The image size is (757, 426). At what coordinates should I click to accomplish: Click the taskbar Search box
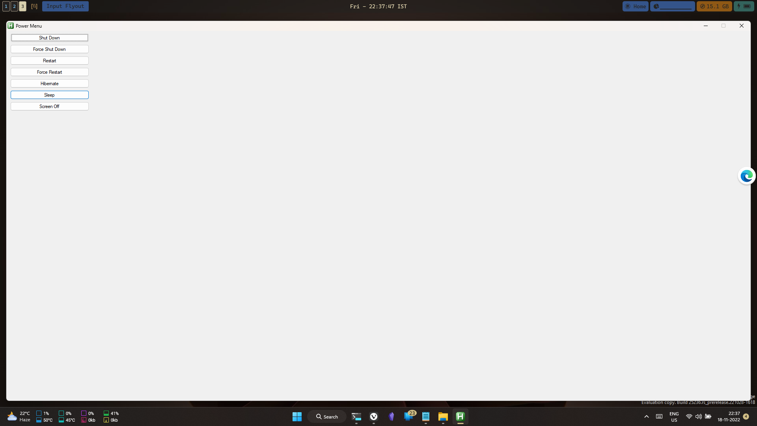pos(327,417)
